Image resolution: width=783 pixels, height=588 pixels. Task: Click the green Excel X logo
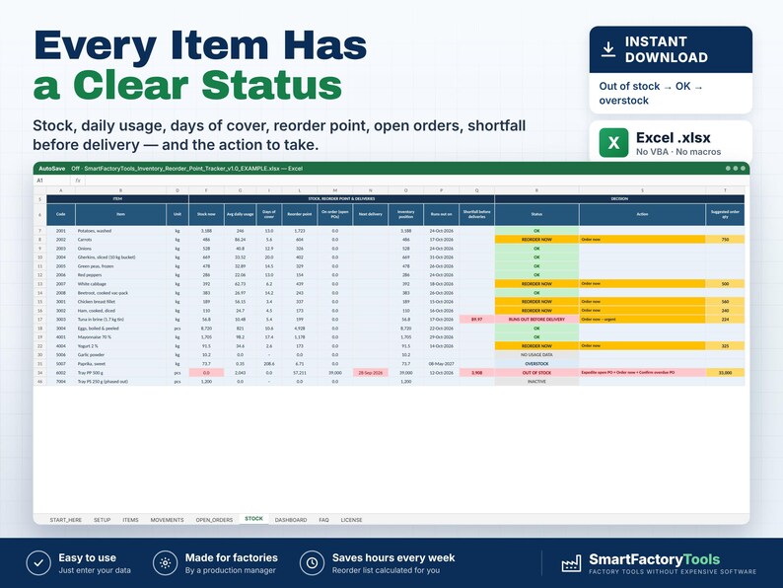[x=613, y=142]
